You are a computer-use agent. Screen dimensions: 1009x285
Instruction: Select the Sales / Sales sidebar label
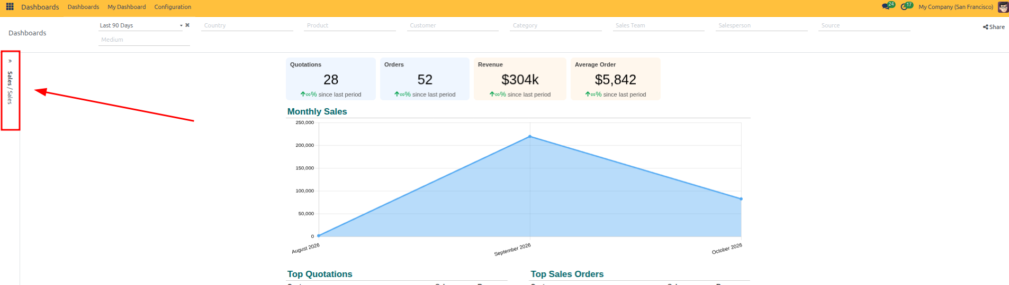click(x=10, y=88)
